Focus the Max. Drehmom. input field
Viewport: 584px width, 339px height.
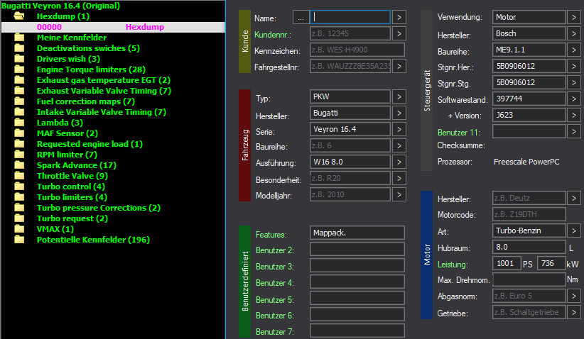[x=529, y=279]
